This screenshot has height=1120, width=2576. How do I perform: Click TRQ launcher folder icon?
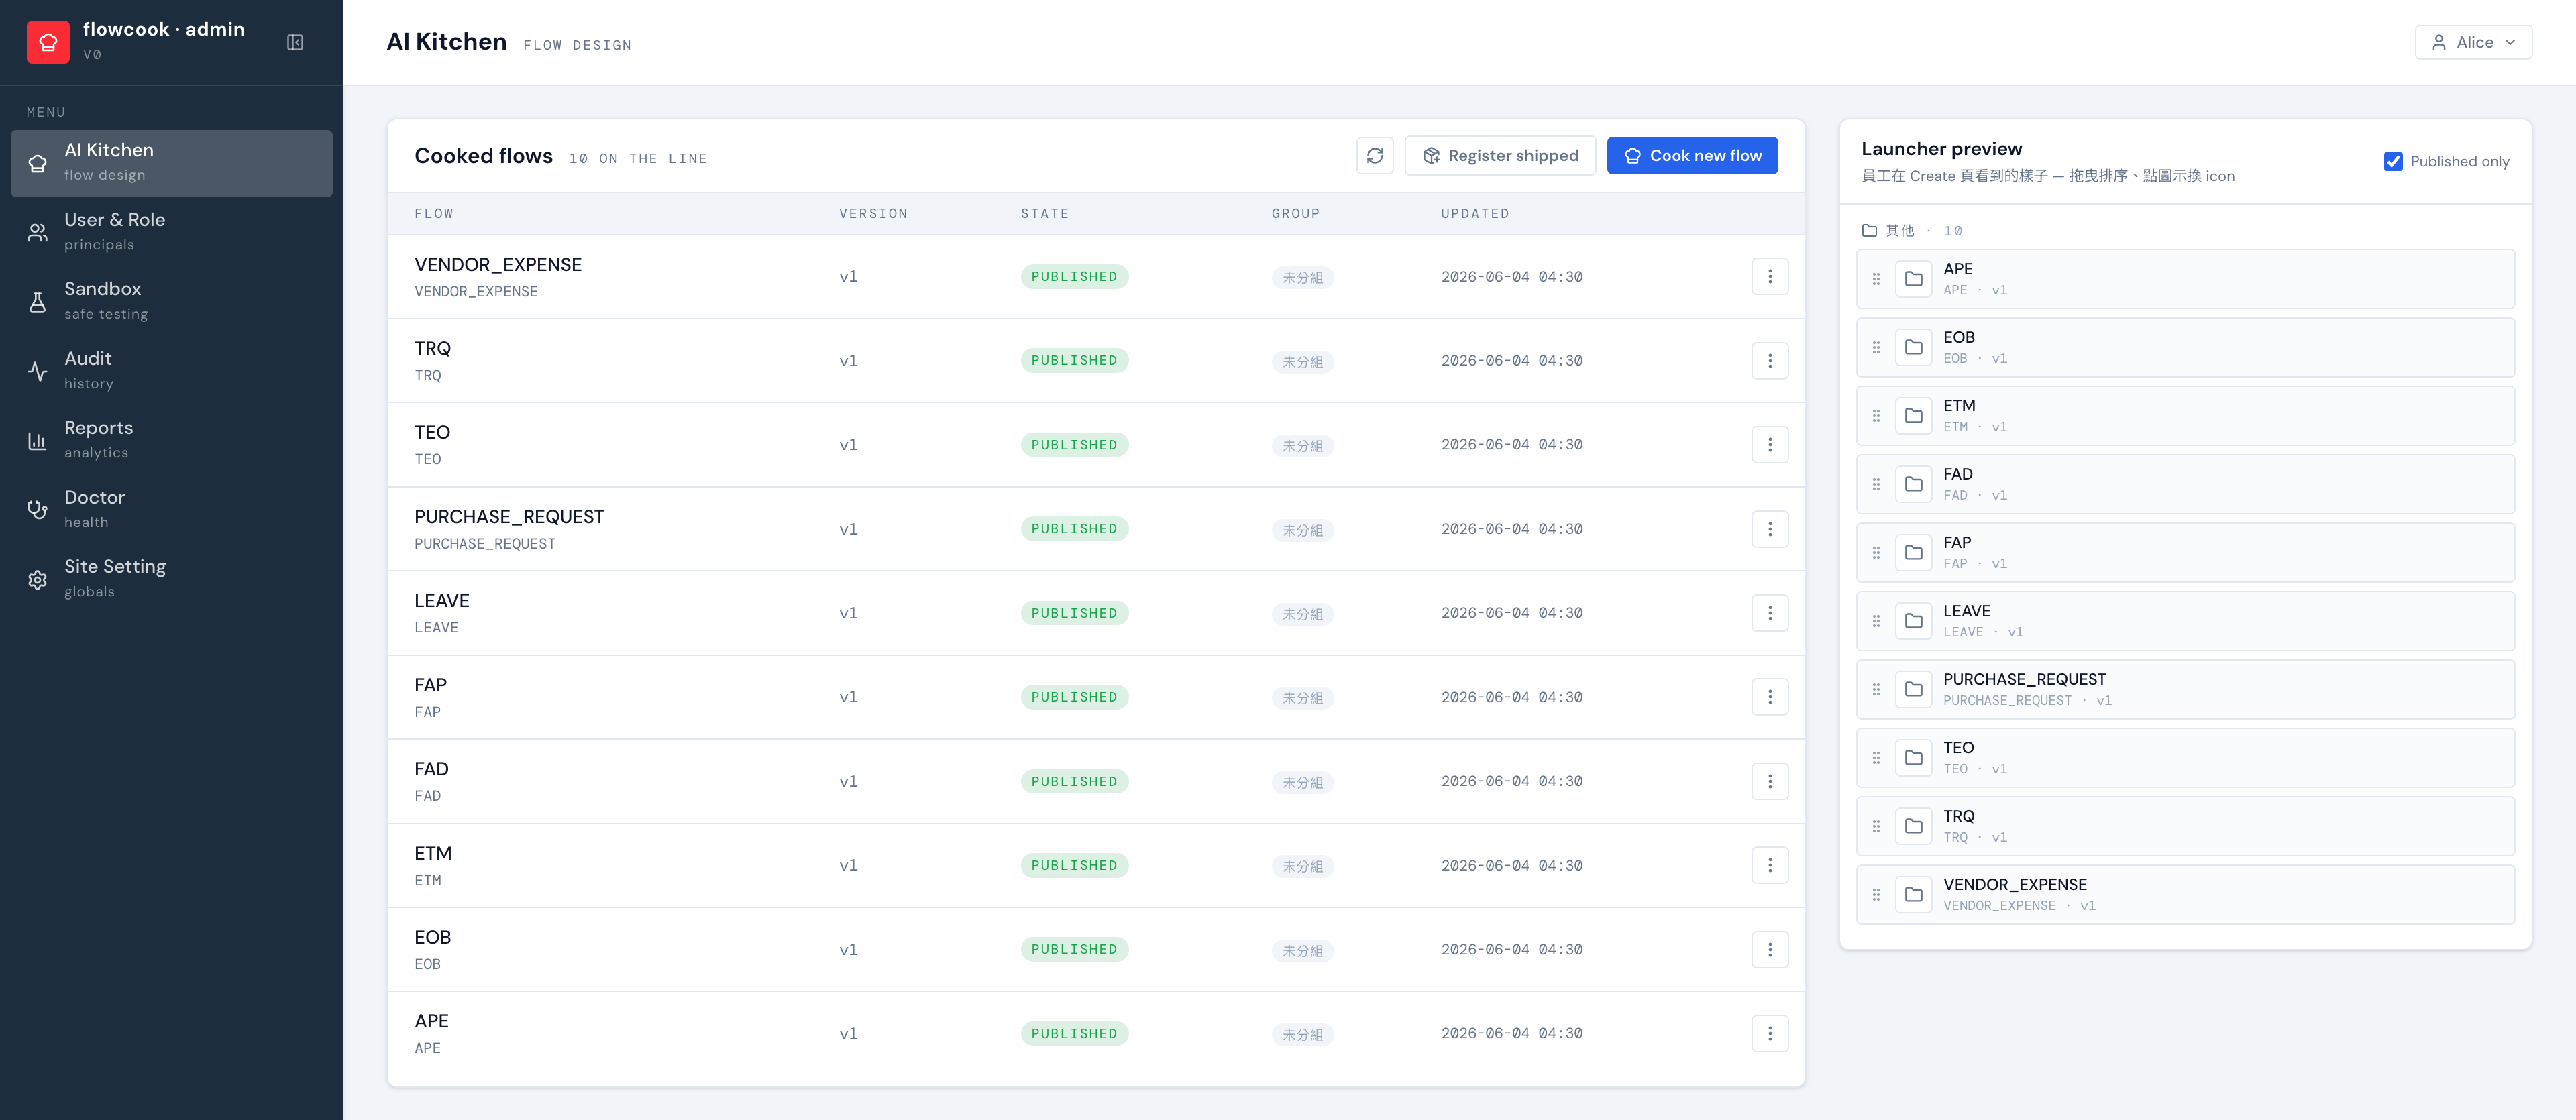[x=1913, y=826]
